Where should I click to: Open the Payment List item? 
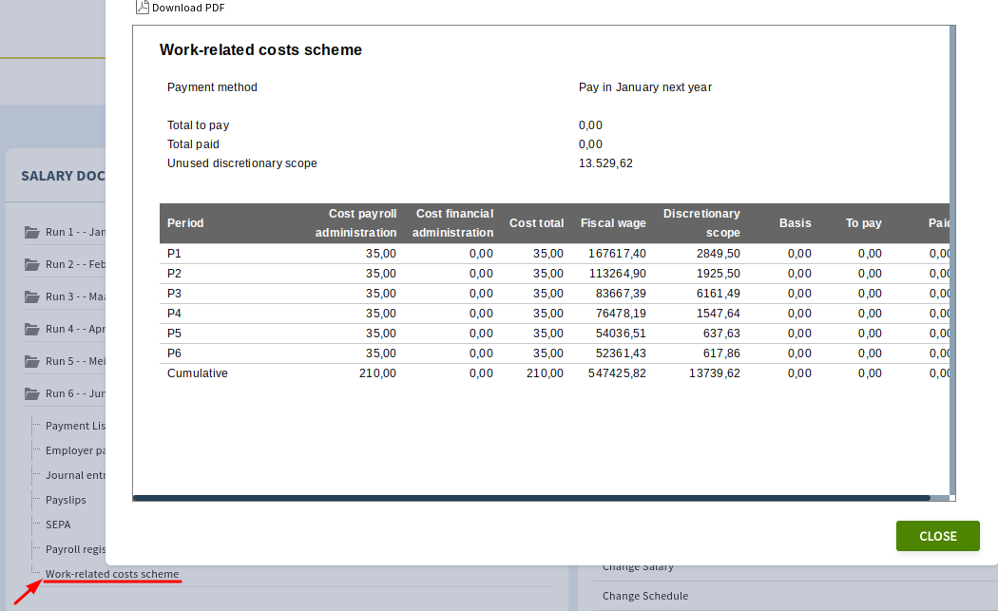tap(75, 426)
